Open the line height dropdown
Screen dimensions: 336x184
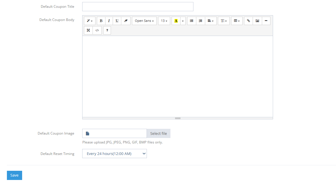[x=224, y=21]
